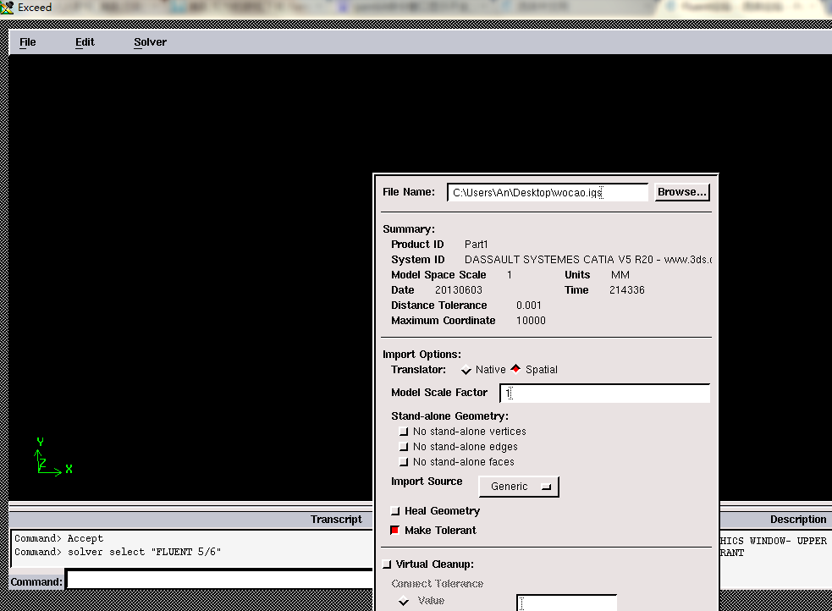Click the Connect Tolerance value field
The height and width of the screenshot is (611, 832).
(x=566, y=603)
